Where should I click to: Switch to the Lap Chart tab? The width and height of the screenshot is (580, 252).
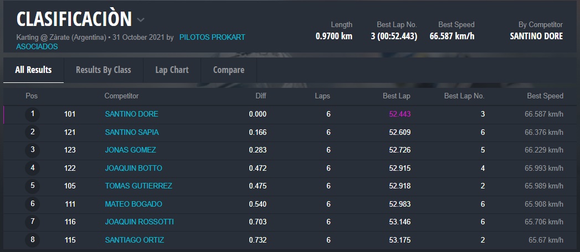[x=172, y=70]
